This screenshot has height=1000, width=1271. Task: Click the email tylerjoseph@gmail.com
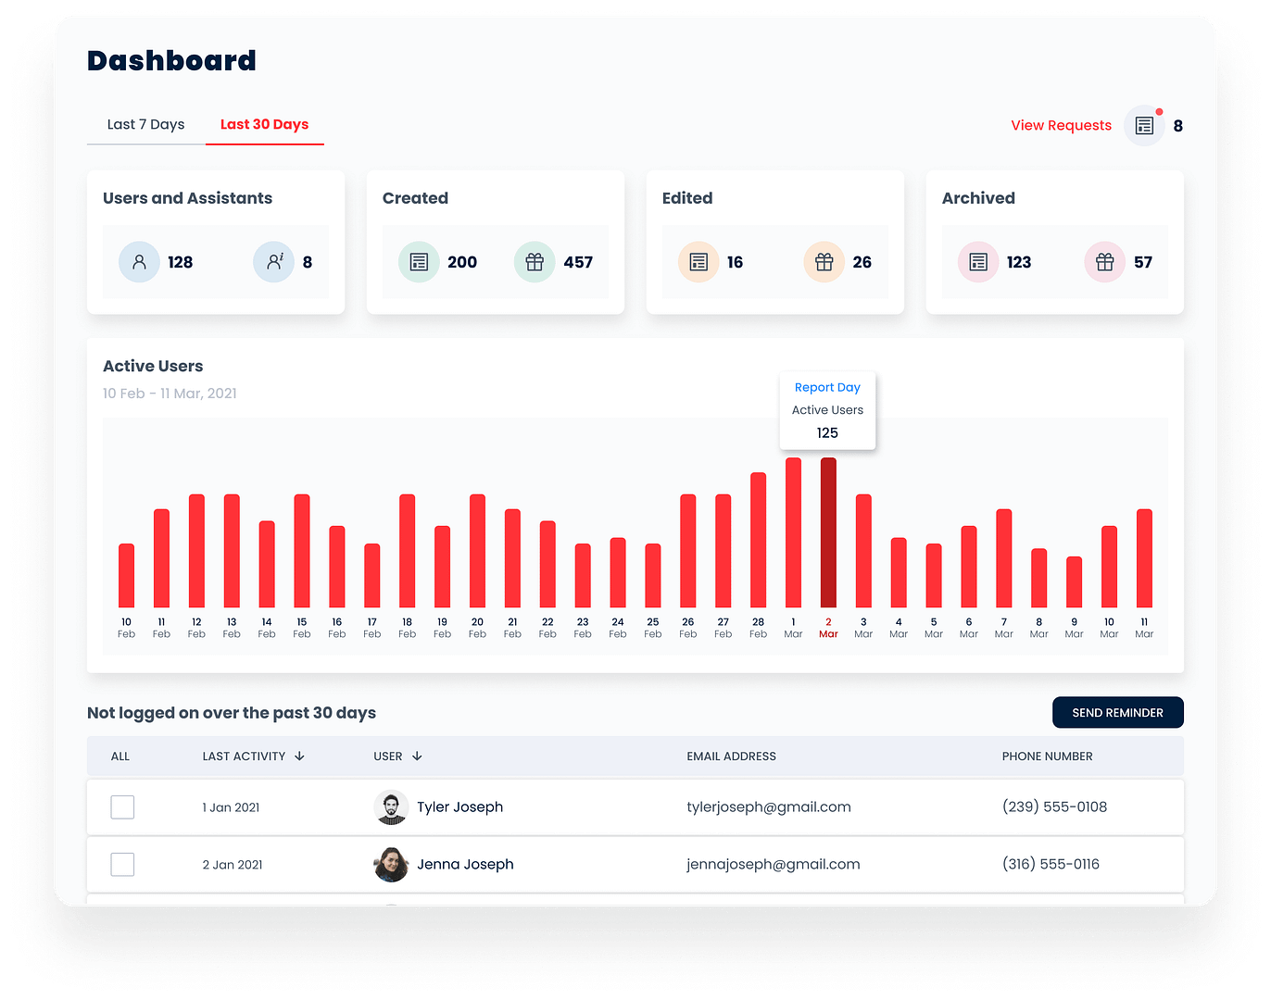(769, 807)
